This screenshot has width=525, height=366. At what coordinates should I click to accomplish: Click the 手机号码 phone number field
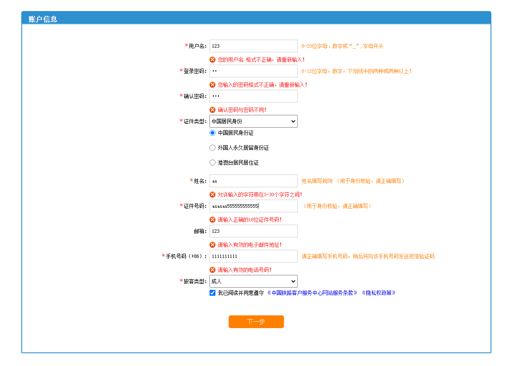pos(253,256)
